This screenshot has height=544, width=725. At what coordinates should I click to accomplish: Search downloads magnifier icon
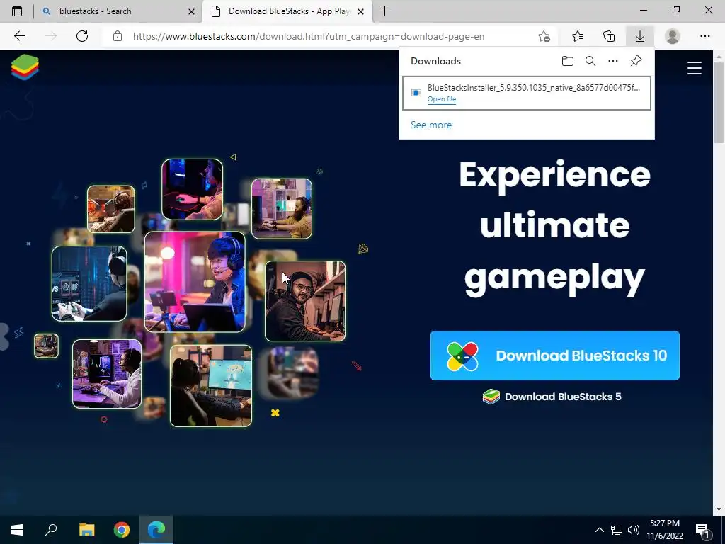tap(590, 61)
